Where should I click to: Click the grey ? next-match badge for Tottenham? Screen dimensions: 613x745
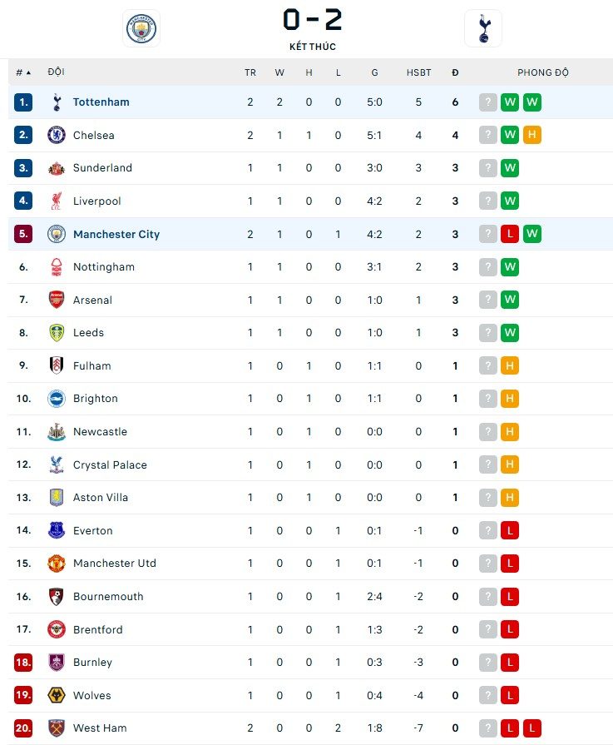(487, 102)
